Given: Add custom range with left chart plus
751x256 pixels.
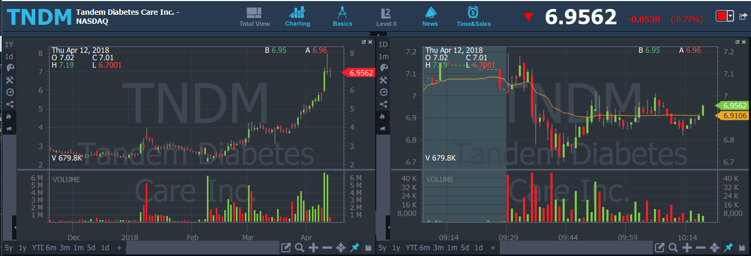Looking at the screenshot, I should tap(119, 248).
